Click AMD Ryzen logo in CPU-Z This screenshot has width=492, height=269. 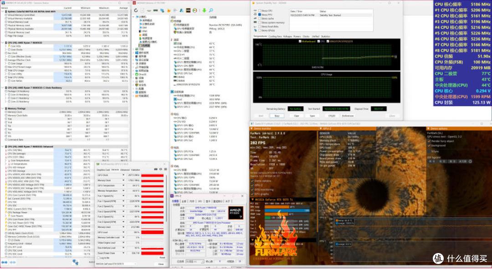(236, 213)
